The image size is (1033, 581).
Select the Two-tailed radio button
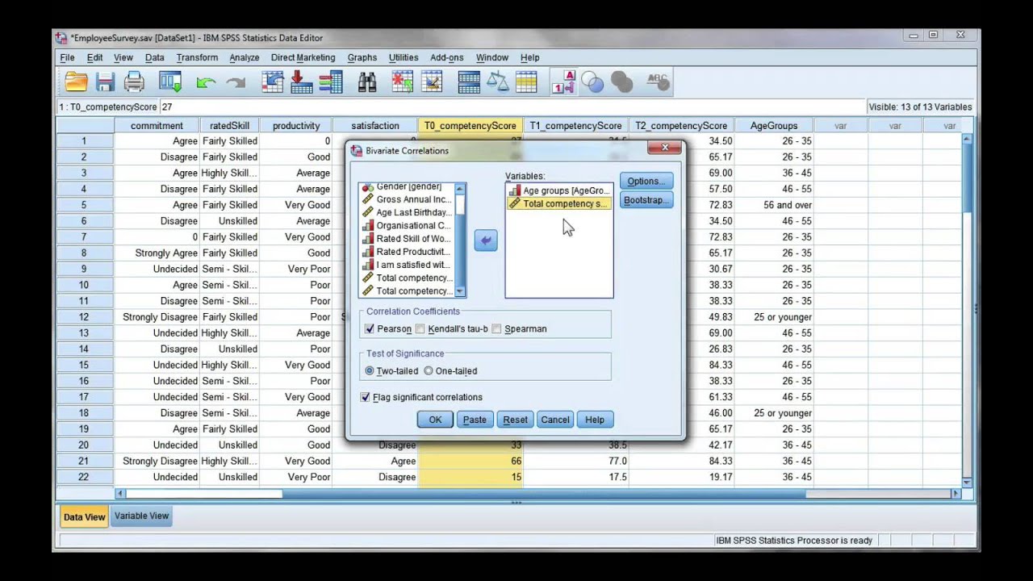[x=370, y=370]
